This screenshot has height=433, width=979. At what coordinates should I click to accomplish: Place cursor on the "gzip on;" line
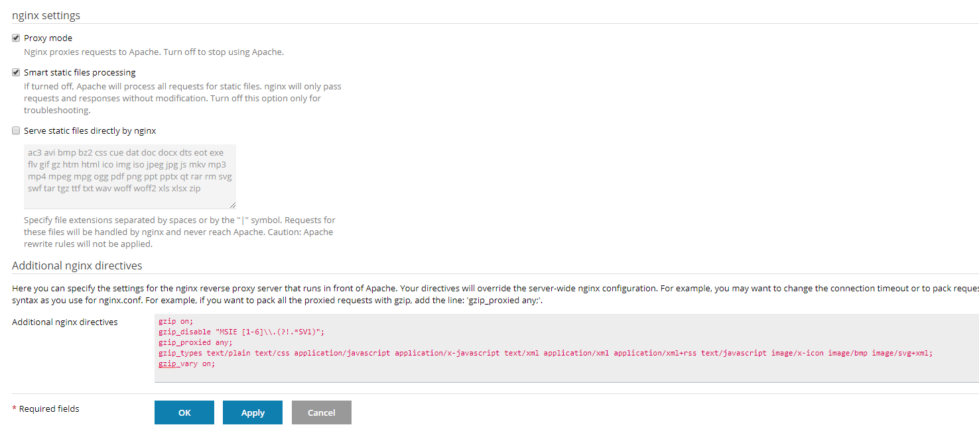(x=176, y=322)
